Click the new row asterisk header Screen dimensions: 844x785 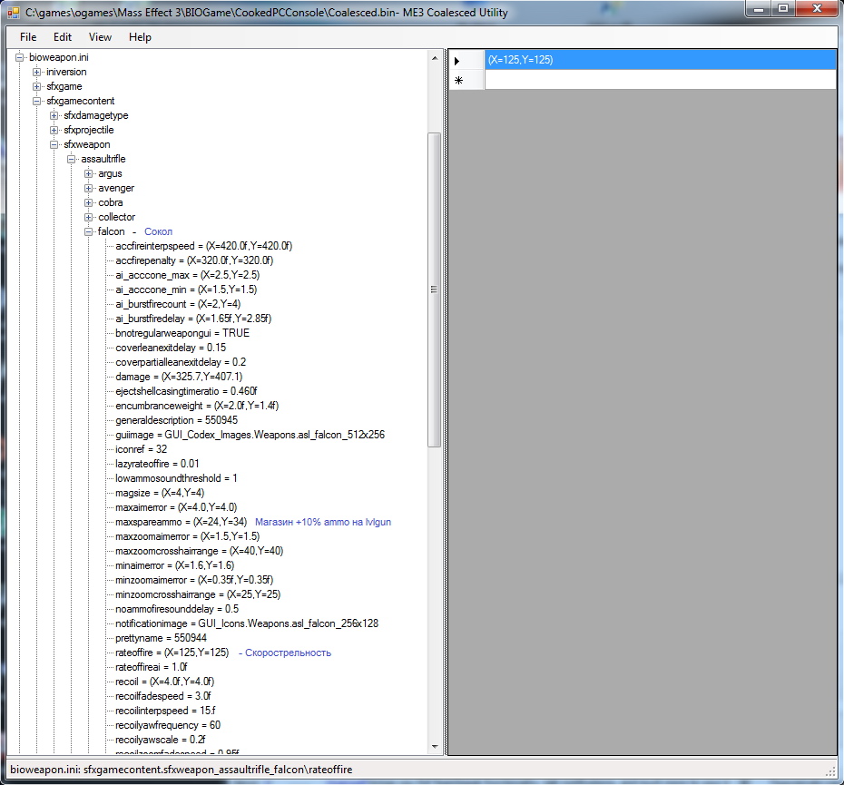(466, 80)
